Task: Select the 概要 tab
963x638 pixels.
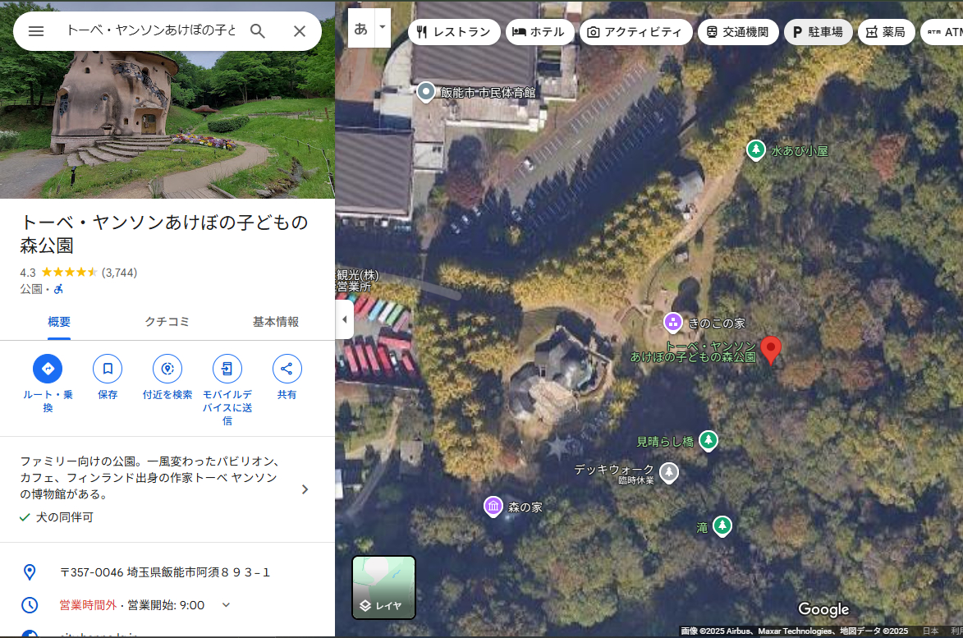Action: pos(59,322)
